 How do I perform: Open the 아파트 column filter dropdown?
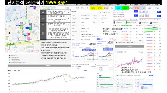pos(75,5)
